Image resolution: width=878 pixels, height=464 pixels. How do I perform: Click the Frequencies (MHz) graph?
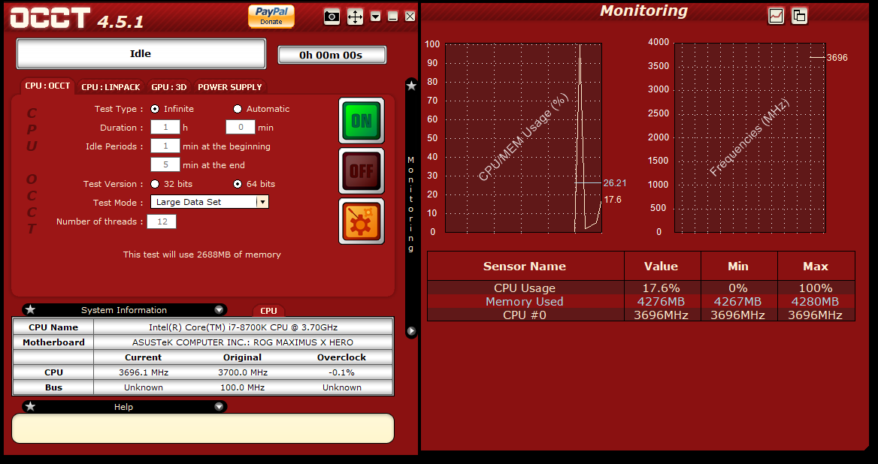pos(749,137)
